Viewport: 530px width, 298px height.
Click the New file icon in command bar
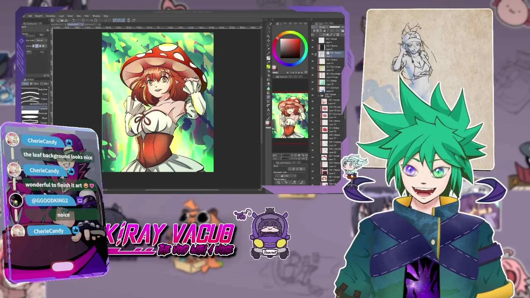point(58,20)
